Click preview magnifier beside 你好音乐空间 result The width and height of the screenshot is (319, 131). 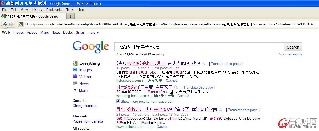click(220, 110)
